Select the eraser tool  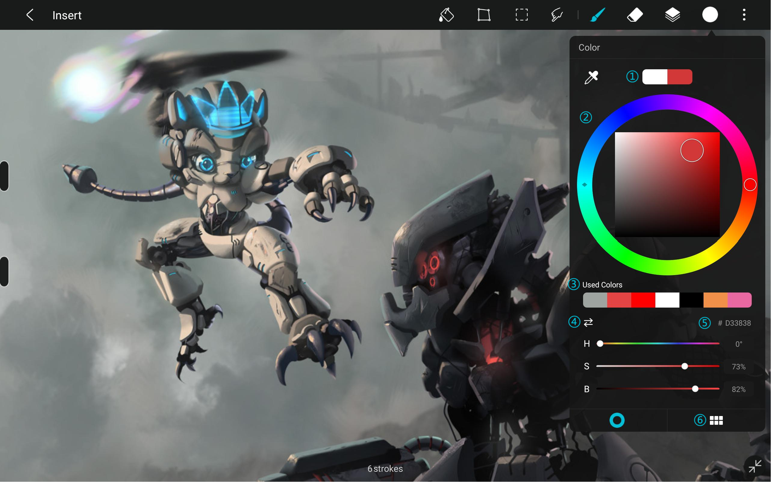pyautogui.click(x=635, y=15)
